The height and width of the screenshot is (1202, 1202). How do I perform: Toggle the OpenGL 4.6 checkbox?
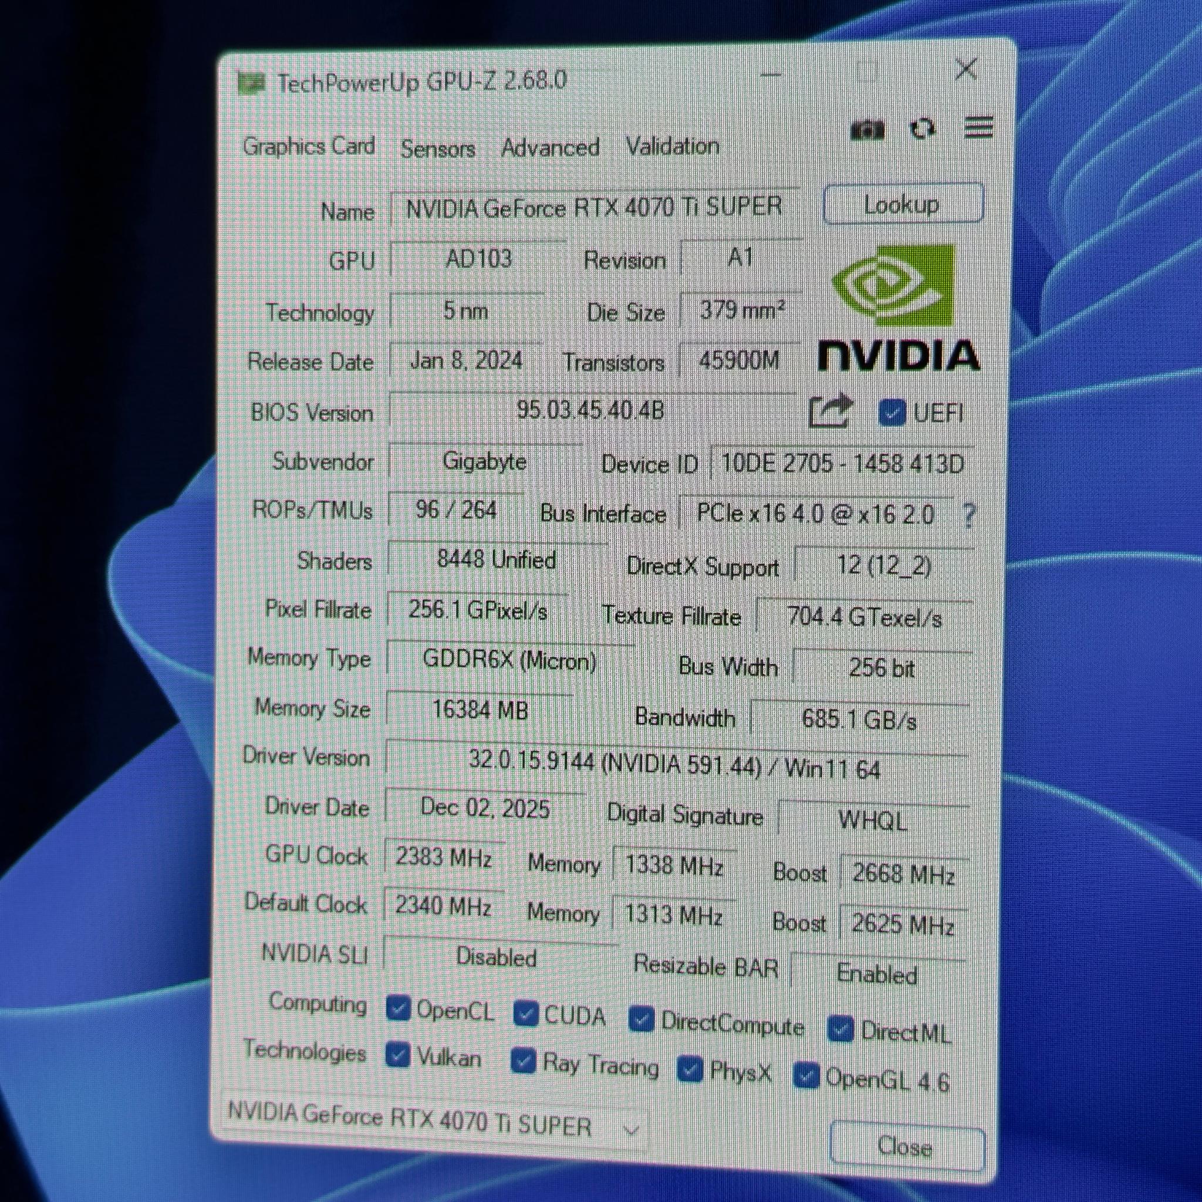(806, 1076)
